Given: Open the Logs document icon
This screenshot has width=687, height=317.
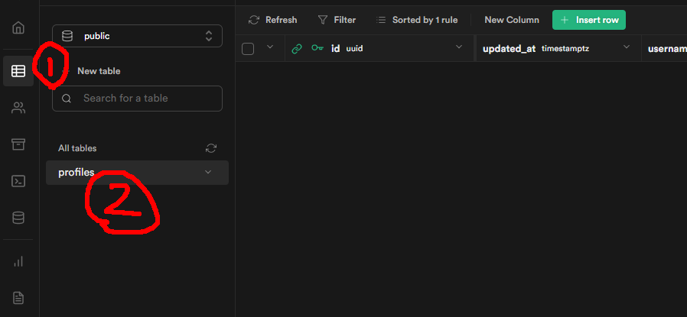Looking at the screenshot, I should tap(18, 297).
